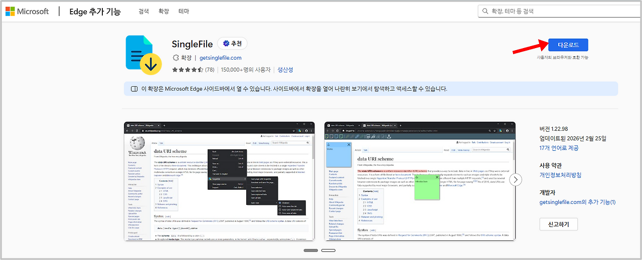Go to next screenshot with right chevron

(516, 179)
